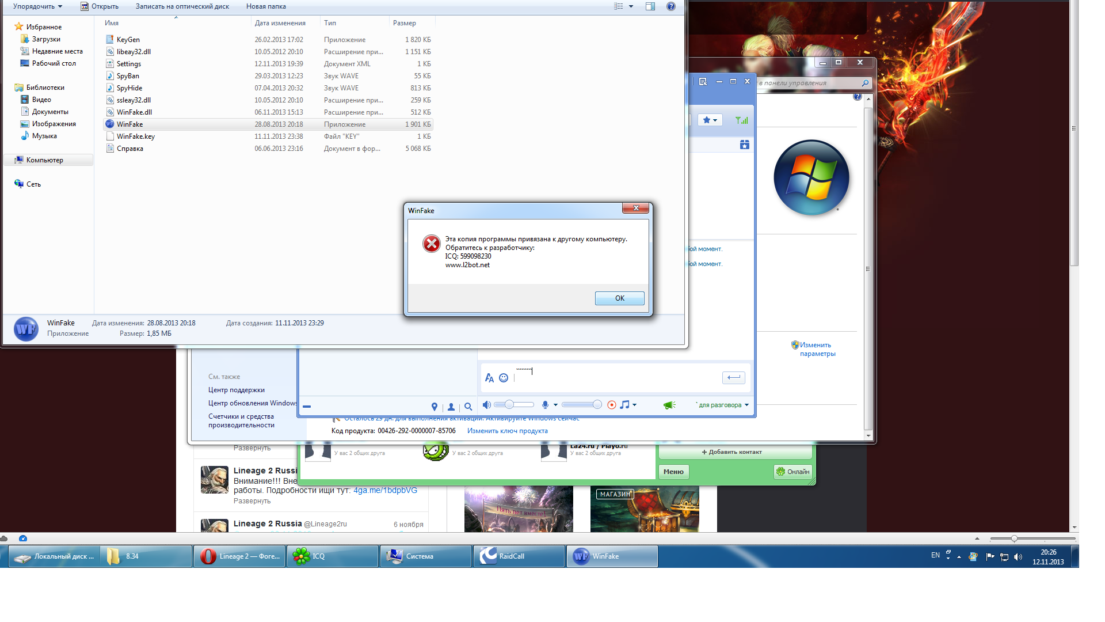Click 'Новая папка' in Explorer toolbar
This screenshot has width=1105, height=622.
[x=266, y=6]
